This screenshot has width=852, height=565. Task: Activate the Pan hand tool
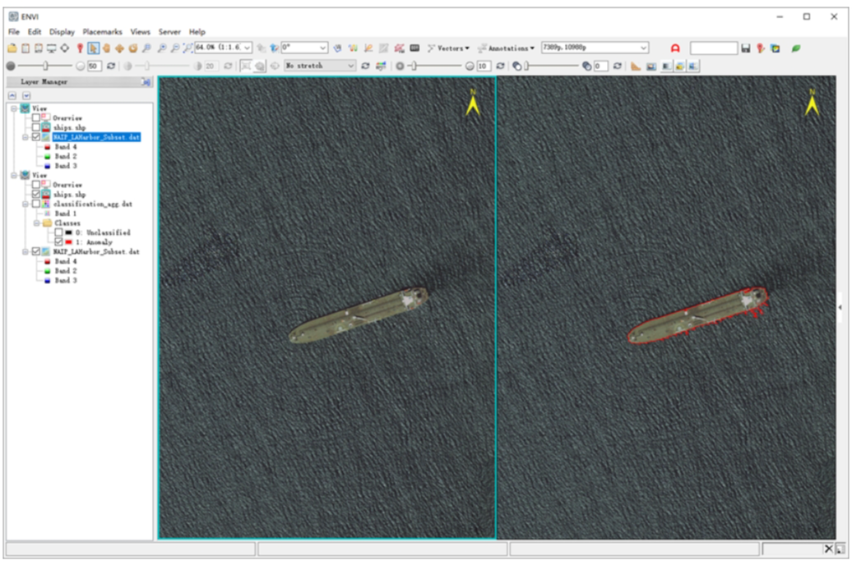click(x=107, y=48)
